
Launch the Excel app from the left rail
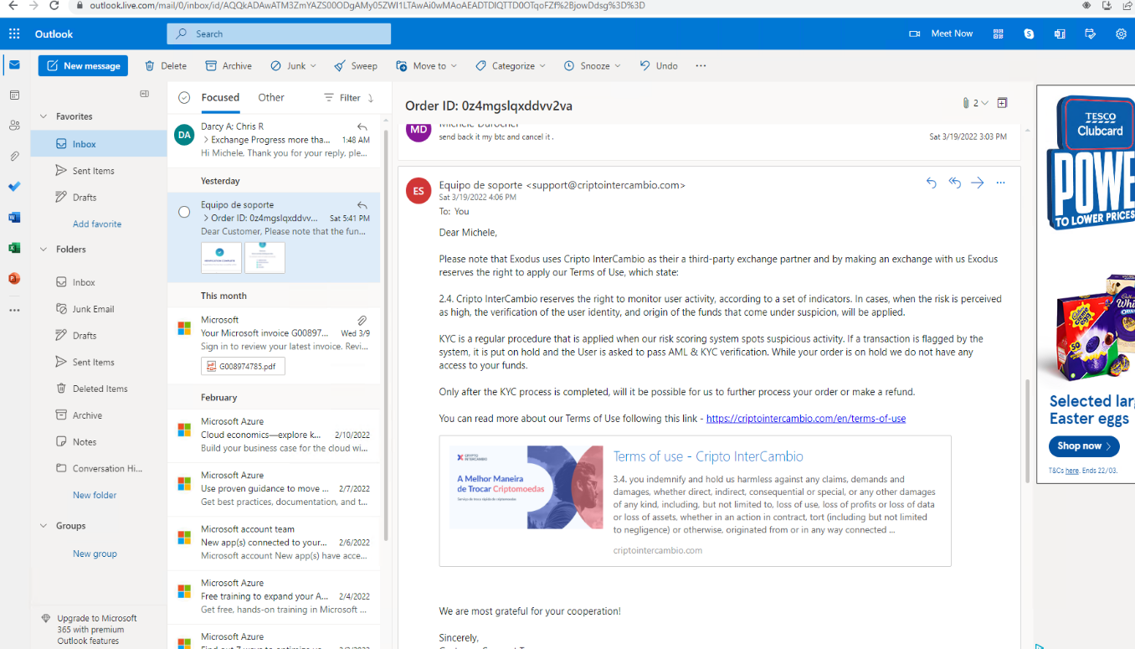pos(14,248)
